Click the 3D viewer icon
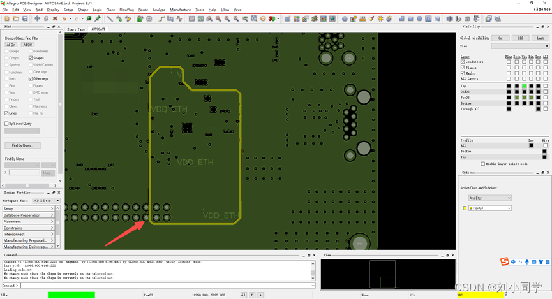The image size is (552, 299). [272, 18]
